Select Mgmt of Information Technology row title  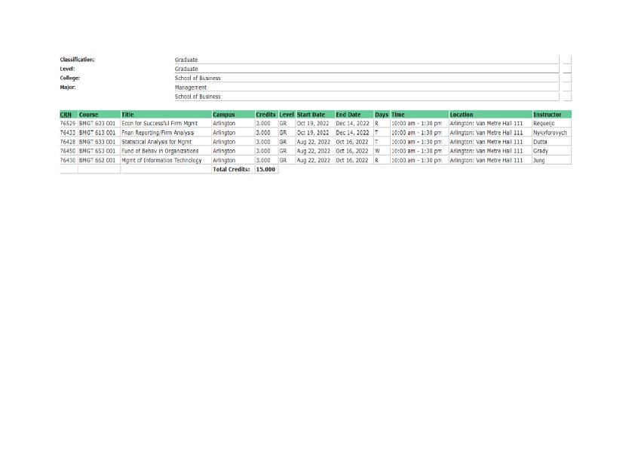161,160
